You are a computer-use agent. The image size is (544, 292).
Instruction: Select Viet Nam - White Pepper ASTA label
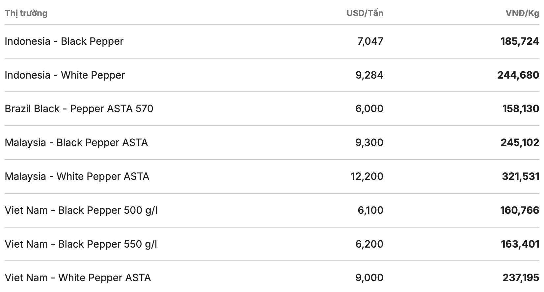[x=77, y=278]
